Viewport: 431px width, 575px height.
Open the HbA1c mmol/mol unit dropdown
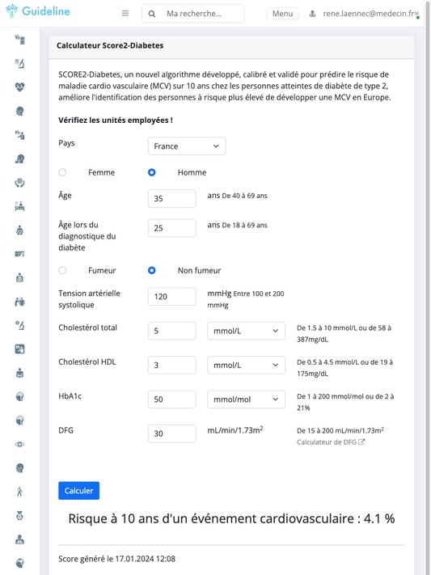coord(246,400)
